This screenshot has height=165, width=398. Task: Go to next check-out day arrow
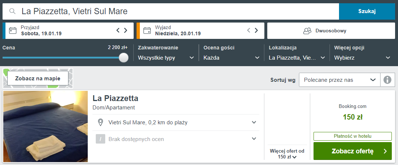pos(256,31)
